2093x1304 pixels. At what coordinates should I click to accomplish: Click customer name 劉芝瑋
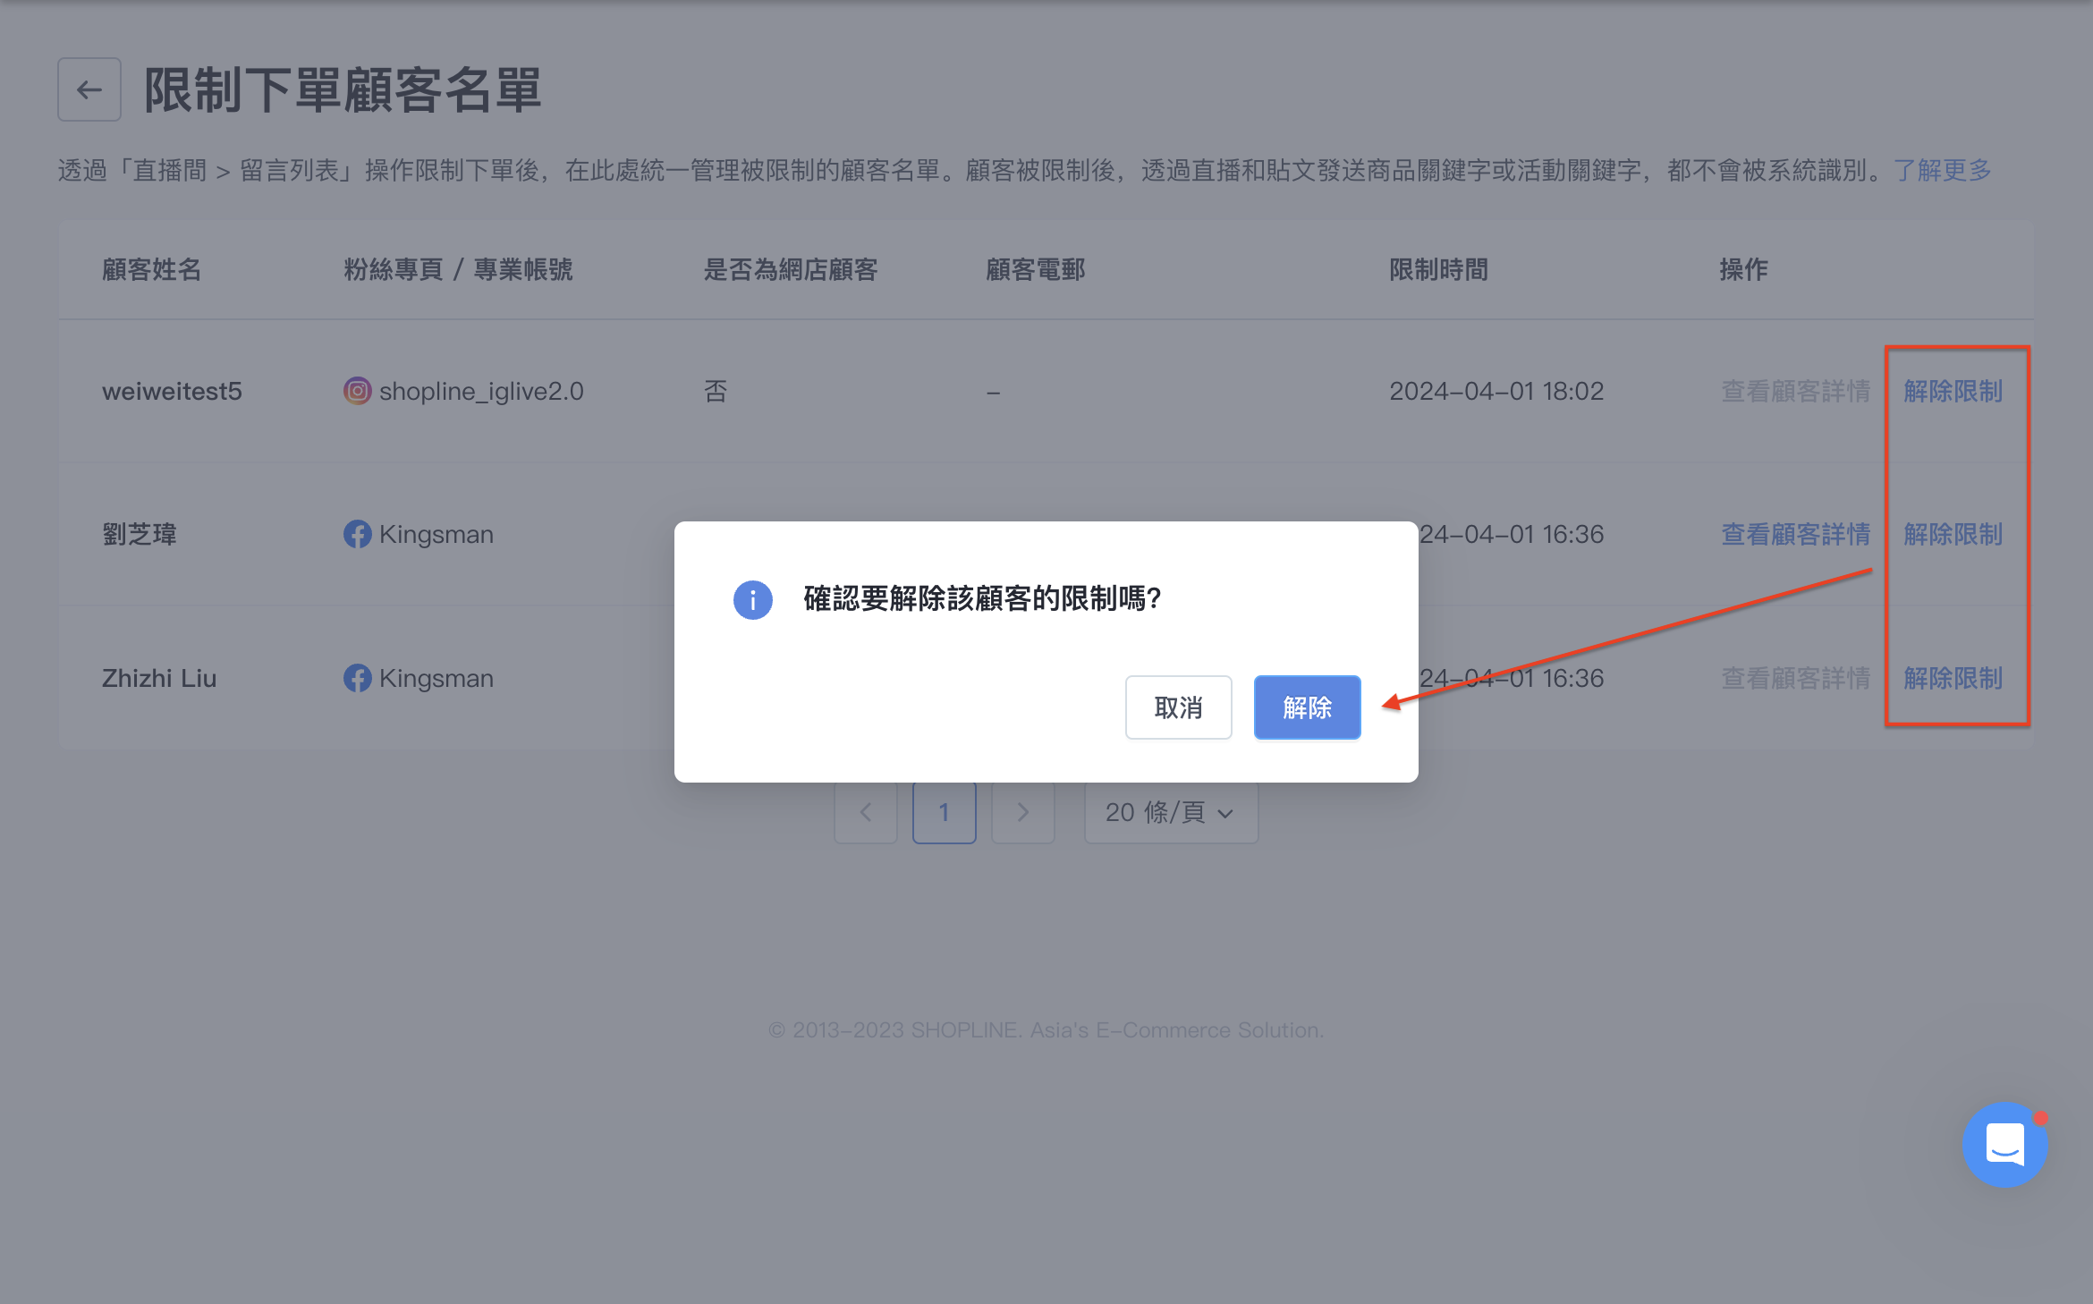139,534
